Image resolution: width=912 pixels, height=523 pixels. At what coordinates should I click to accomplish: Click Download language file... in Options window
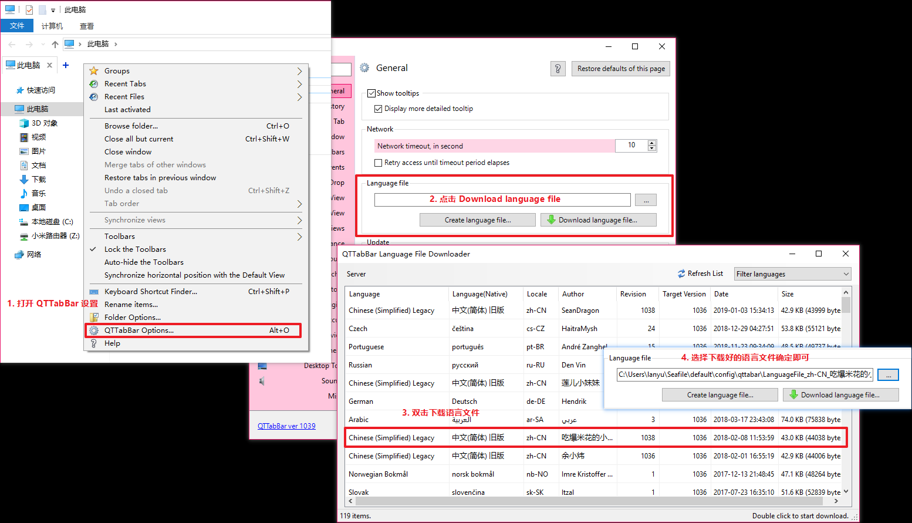click(x=599, y=220)
